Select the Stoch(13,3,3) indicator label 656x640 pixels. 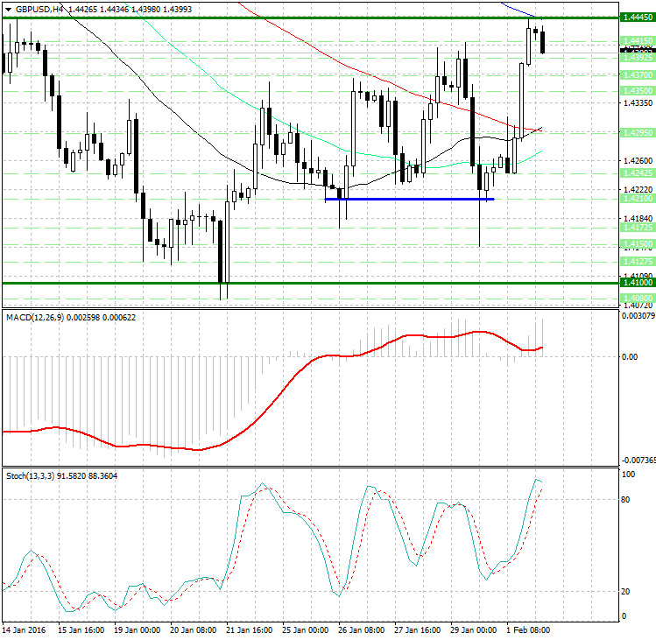pyautogui.click(x=30, y=476)
